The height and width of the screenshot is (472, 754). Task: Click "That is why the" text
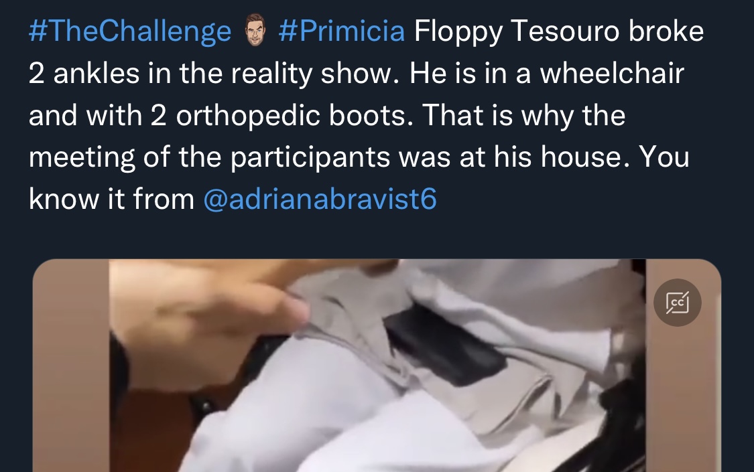click(524, 115)
